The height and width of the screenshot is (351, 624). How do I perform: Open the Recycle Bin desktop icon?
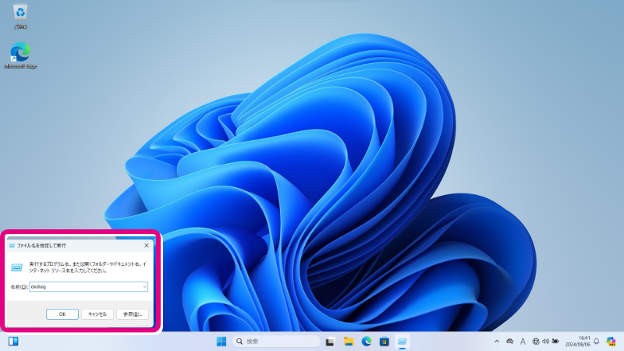(20, 12)
